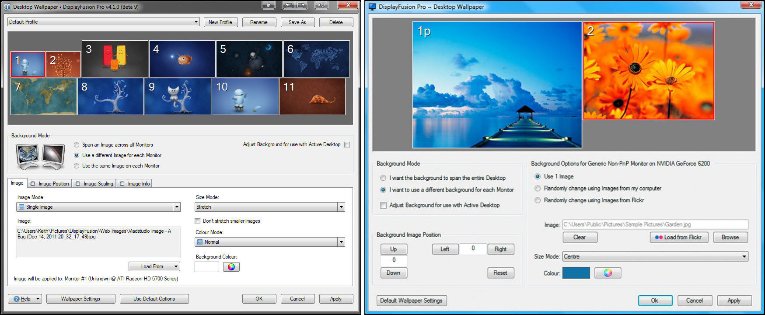Screen dimensions: 765x315
Task: Click the monitor icon in right window title
Action: click(x=372, y=7)
